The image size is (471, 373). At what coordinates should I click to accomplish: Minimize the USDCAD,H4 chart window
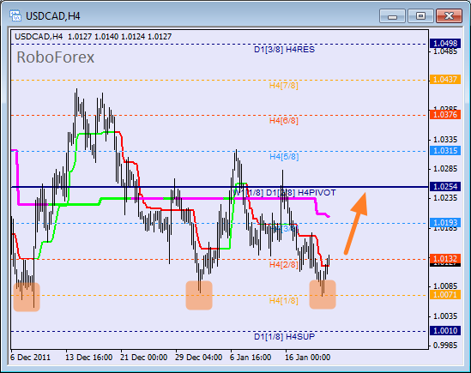tap(392, 16)
